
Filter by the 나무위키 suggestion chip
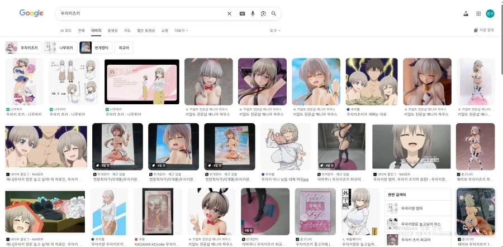(x=60, y=48)
